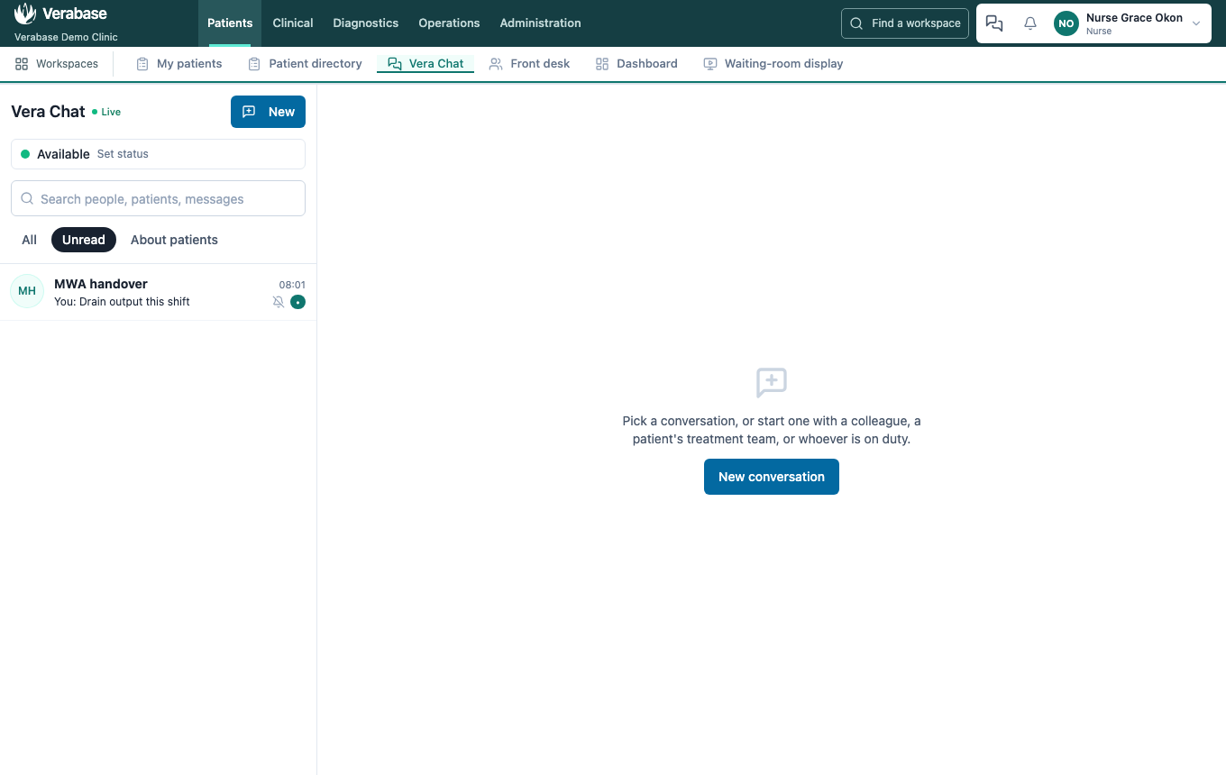Set status from the Available selector

point(158,154)
